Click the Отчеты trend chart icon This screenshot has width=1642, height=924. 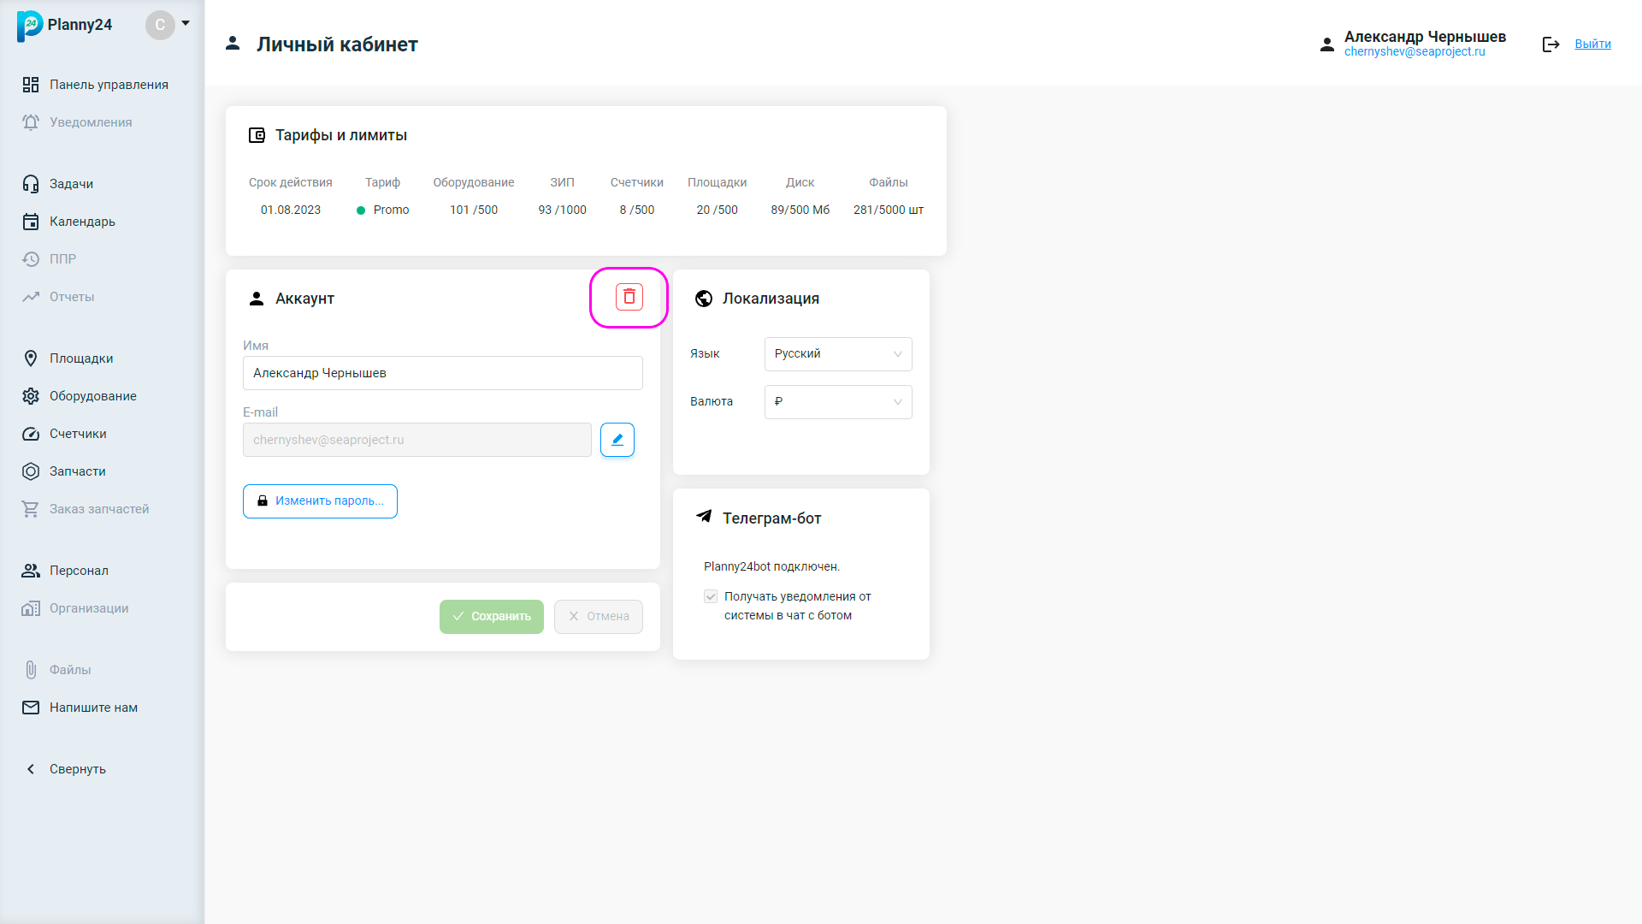coord(31,297)
